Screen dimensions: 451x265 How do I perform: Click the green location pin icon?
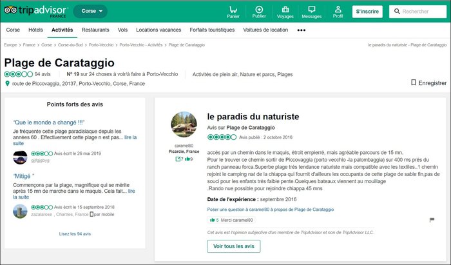pos(8,83)
